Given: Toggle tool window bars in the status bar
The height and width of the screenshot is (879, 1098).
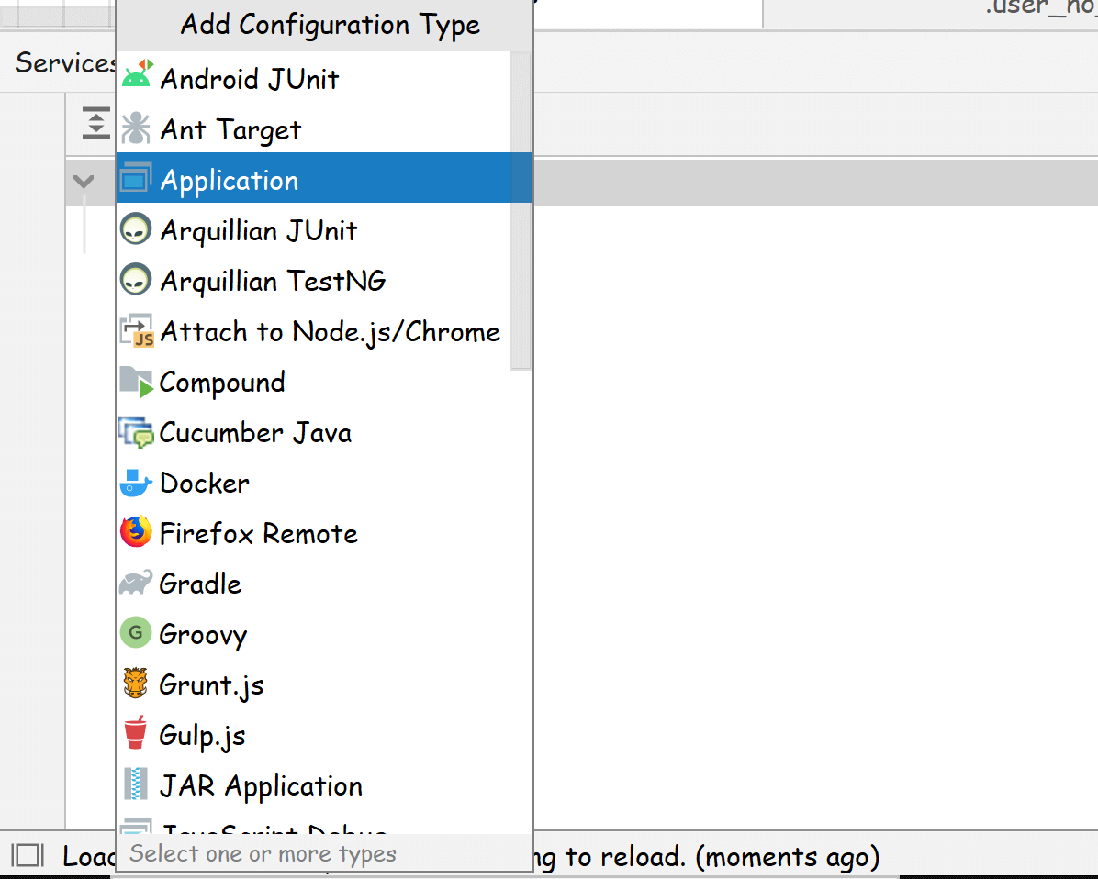Looking at the screenshot, I should pyautogui.click(x=28, y=856).
